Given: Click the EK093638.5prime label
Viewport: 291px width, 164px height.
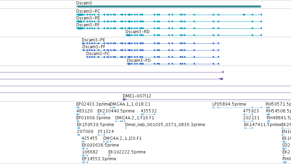Looking at the screenshot, I should pos(101,145).
